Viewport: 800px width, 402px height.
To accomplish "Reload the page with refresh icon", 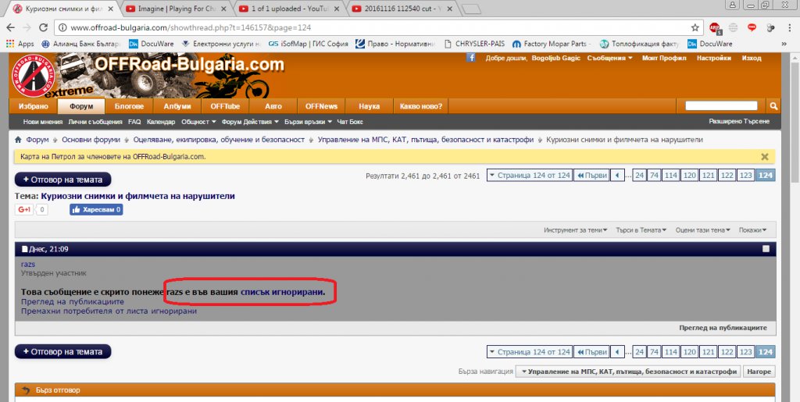I will 44,28.
